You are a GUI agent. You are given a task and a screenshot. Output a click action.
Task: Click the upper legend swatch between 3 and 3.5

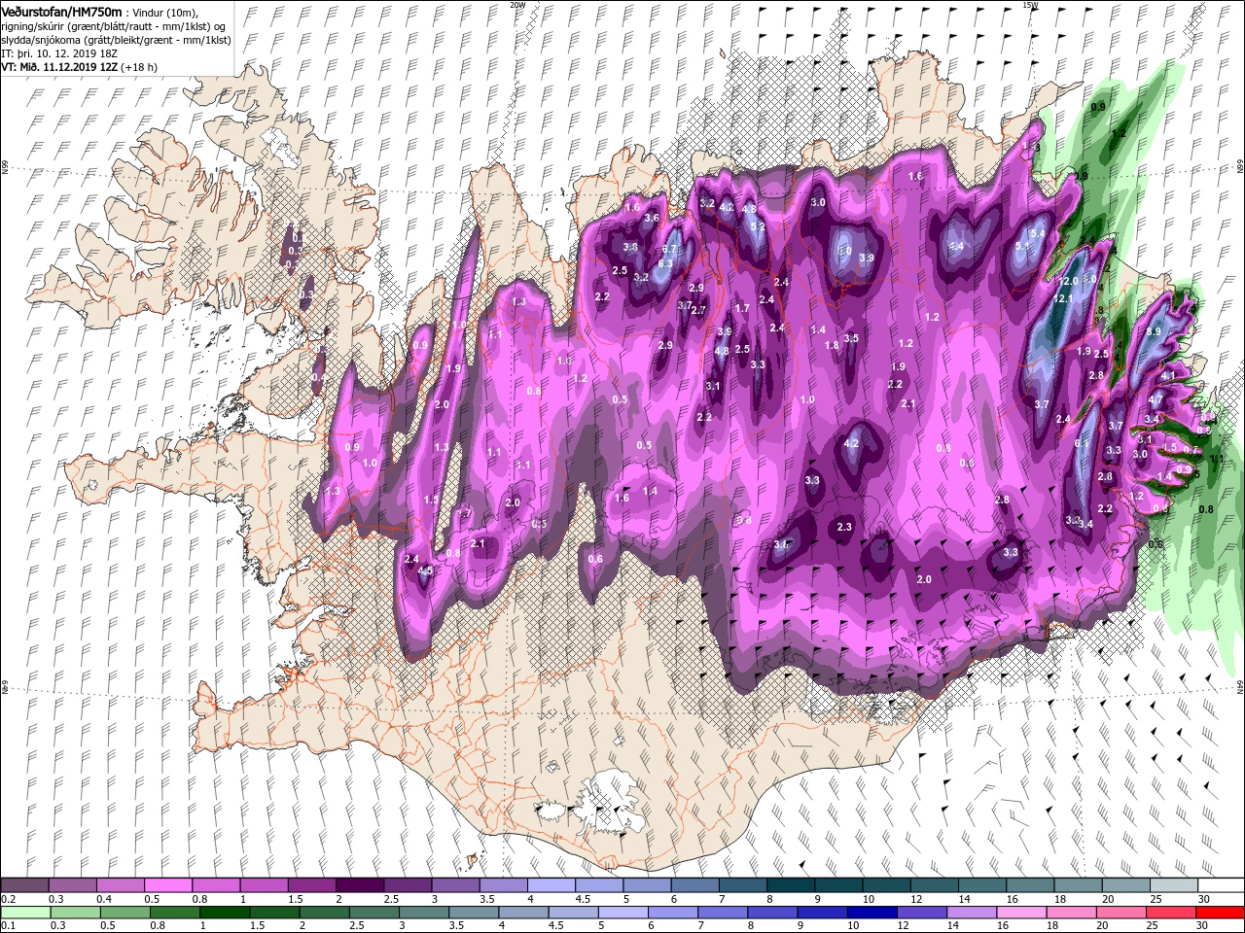(455, 885)
